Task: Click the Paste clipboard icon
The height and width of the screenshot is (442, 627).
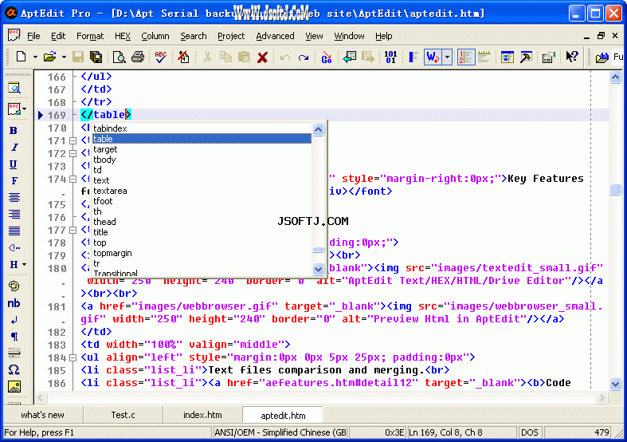Action: pos(244,57)
